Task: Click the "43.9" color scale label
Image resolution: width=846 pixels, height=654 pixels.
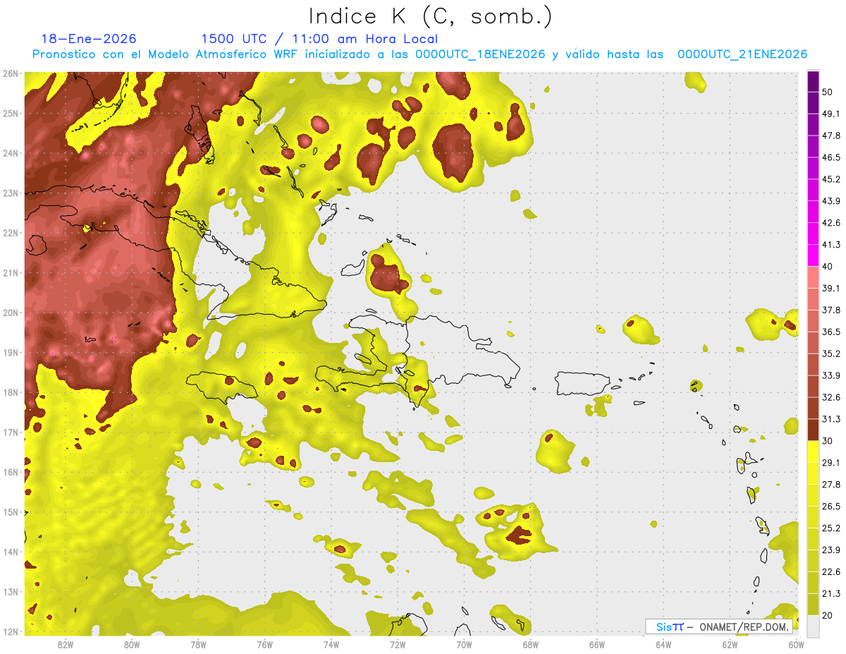Action: [831, 201]
